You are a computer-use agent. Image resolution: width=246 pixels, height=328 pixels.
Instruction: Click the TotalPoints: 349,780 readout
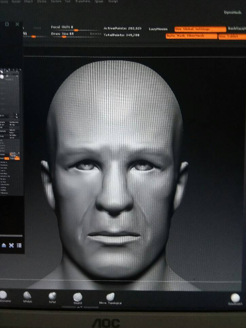122,35
